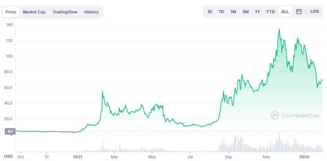This screenshot has width=327, height=161.
Task: Select the 1M time range
Action: pos(233,12)
